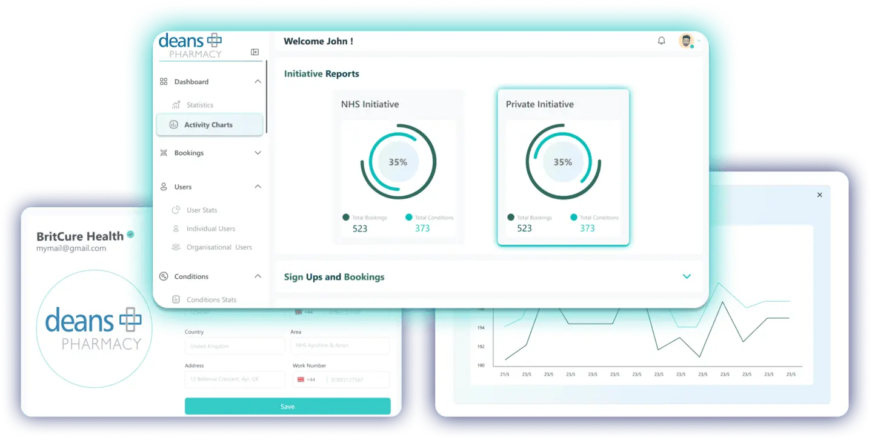Screen dimensions: 872x440
Task: Click the Address input field
Action: pos(235,379)
